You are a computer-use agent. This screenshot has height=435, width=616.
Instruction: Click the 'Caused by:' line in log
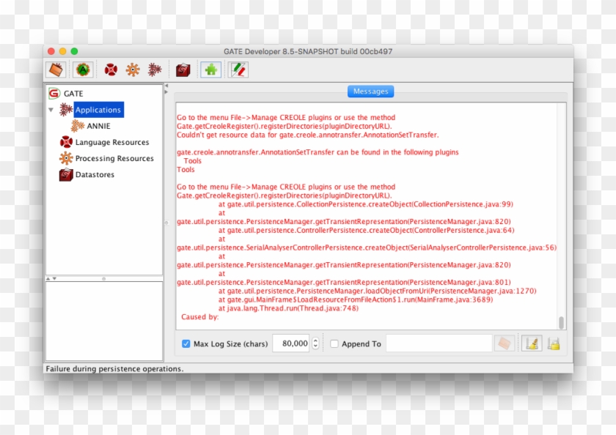click(x=199, y=317)
